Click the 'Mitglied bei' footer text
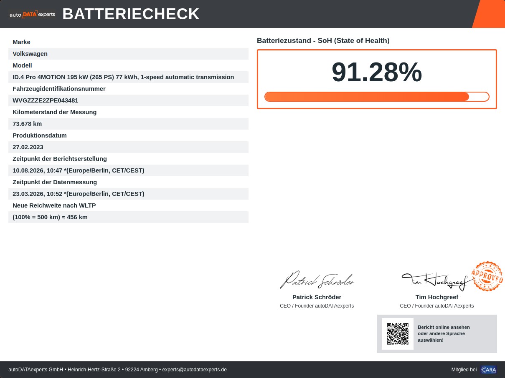The image size is (505, 378). 464,370
